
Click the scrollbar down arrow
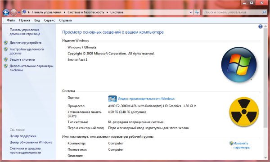265,157
